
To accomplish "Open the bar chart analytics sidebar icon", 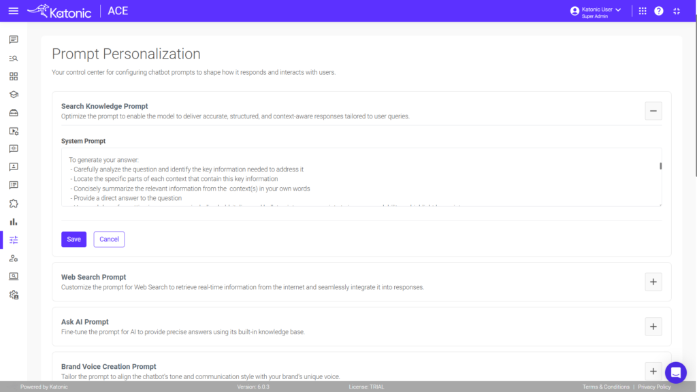I will [x=14, y=222].
